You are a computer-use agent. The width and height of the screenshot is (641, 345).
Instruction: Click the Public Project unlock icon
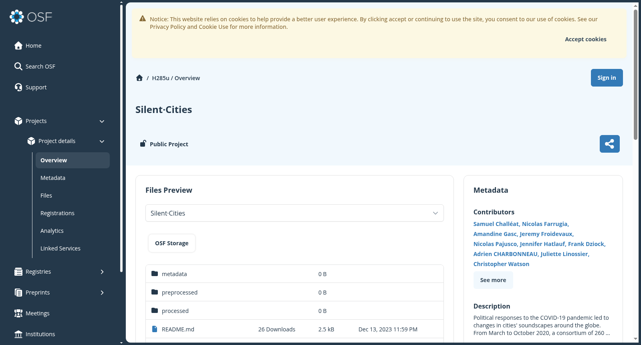[x=143, y=143]
